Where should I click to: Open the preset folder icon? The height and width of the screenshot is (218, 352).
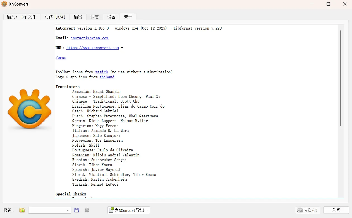pyautogui.click(x=22, y=210)
